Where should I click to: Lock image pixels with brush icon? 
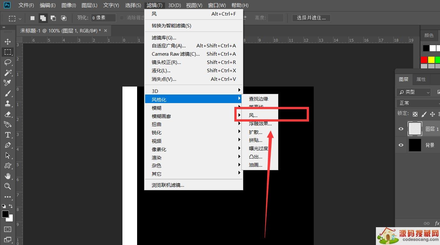coord(424,114)
